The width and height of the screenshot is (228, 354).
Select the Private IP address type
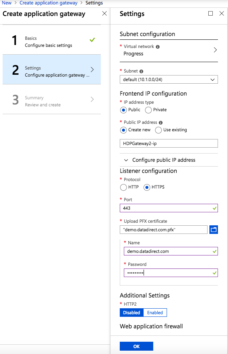click(148, 110)
